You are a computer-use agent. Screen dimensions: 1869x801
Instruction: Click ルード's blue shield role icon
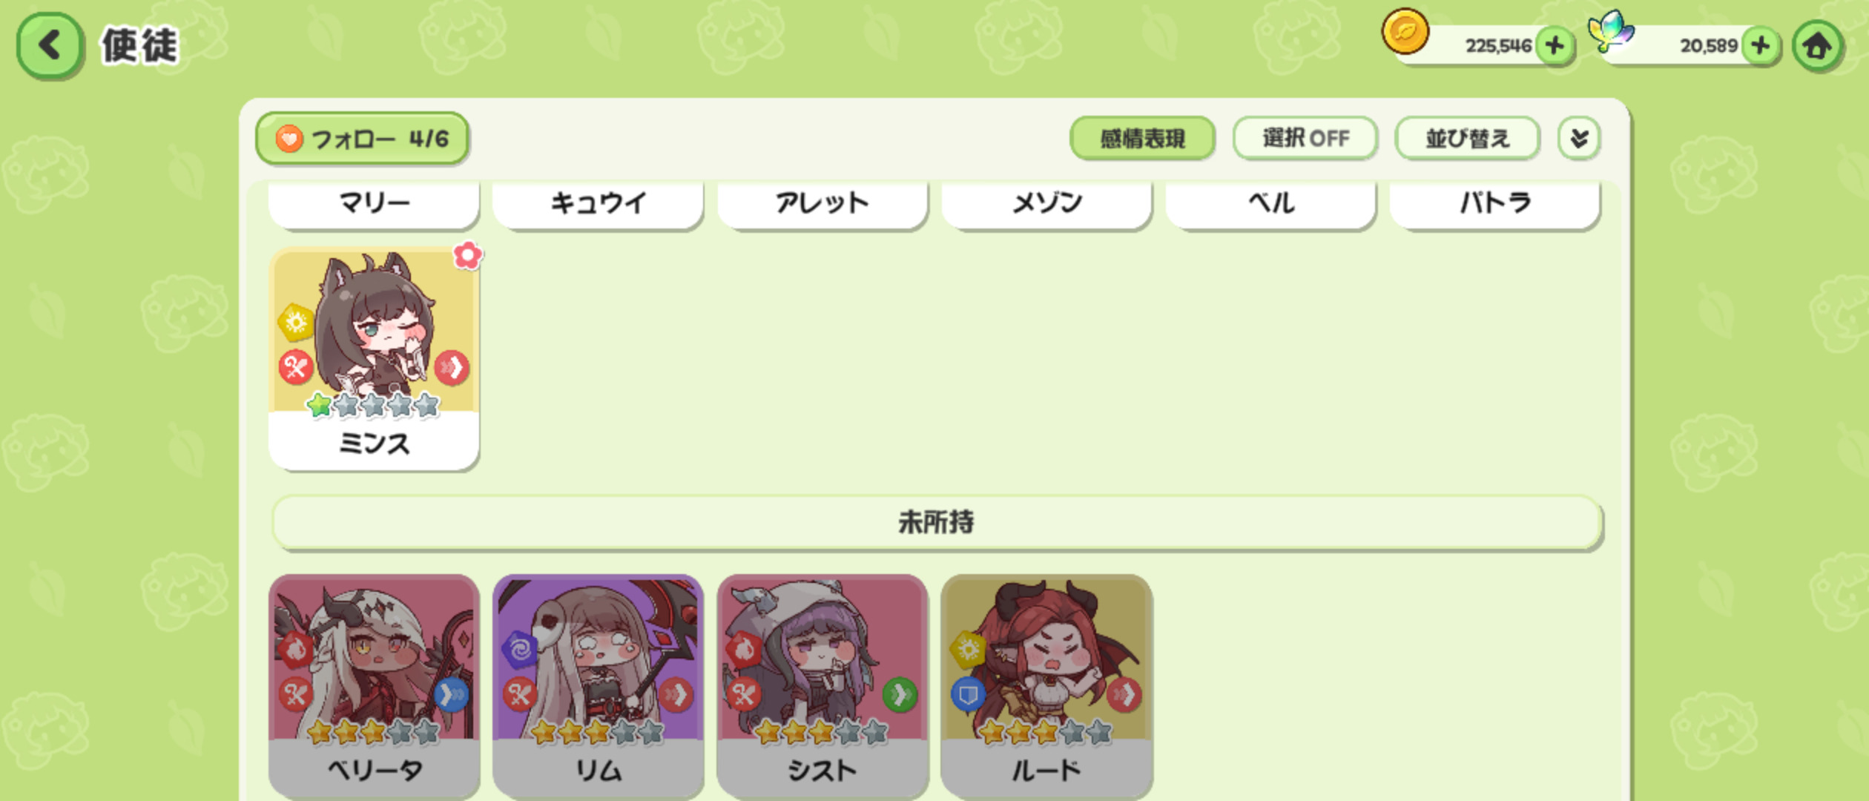[968, 694]
